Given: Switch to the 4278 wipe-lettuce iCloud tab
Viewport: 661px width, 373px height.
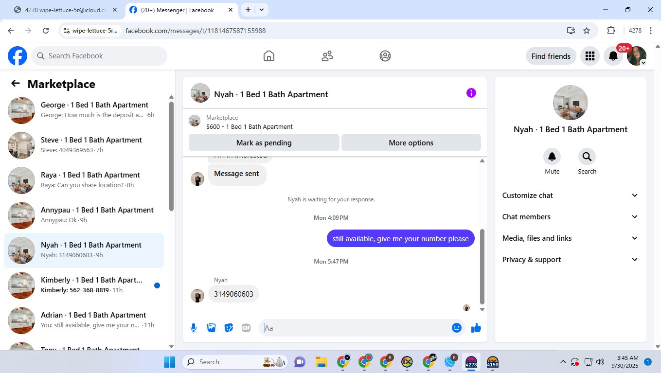Looking at the screenshot, I should [x=66, y=10].
